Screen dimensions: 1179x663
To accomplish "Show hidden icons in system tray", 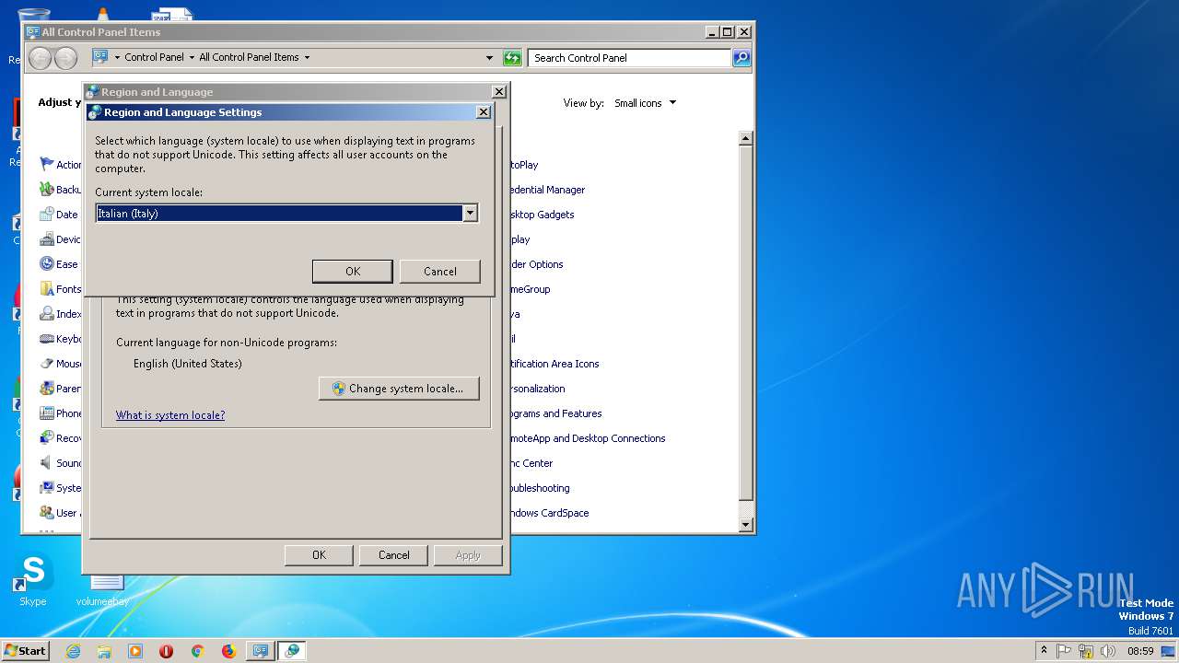I will click(x=1044, y=650).
